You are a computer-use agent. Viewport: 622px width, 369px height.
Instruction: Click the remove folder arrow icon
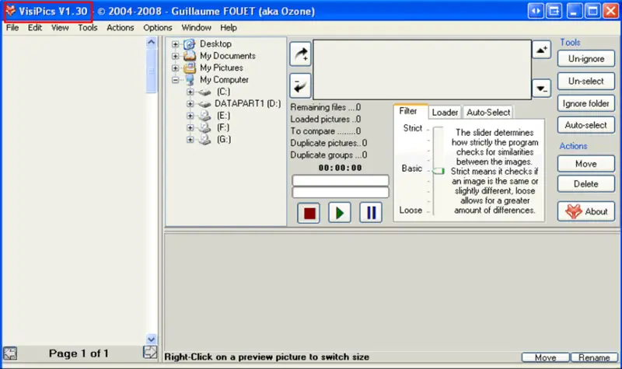300,85
